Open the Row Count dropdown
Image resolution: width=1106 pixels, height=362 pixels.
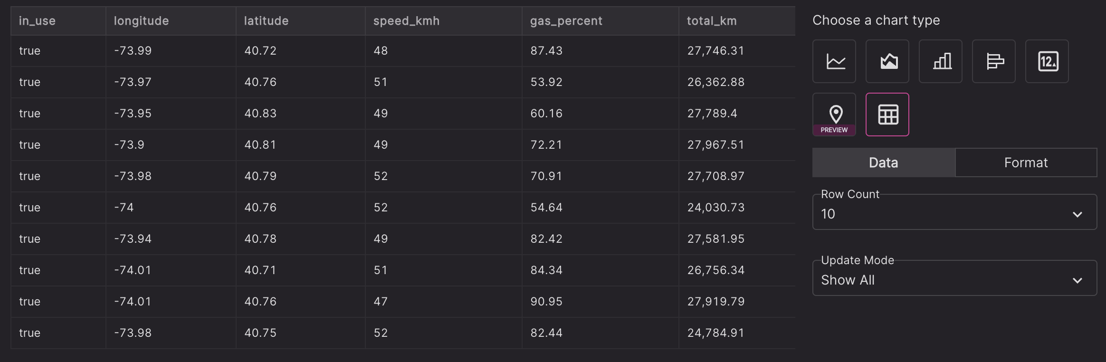945,213
